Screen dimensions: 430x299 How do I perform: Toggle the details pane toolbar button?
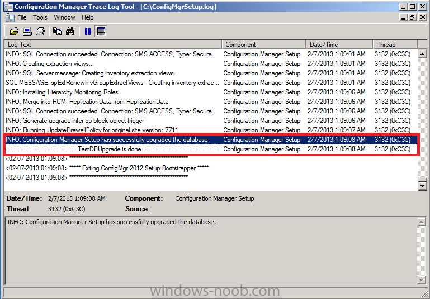[x=101, y=31]
